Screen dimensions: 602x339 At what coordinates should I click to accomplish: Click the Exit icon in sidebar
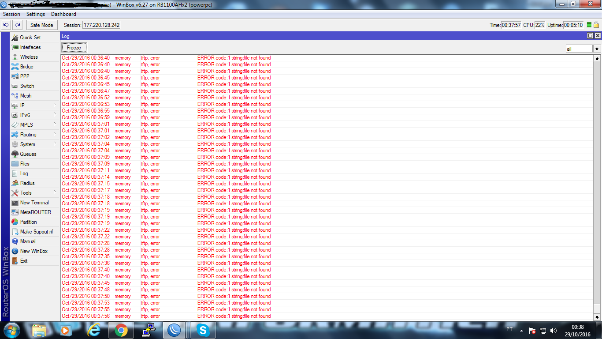coord(15,261)
